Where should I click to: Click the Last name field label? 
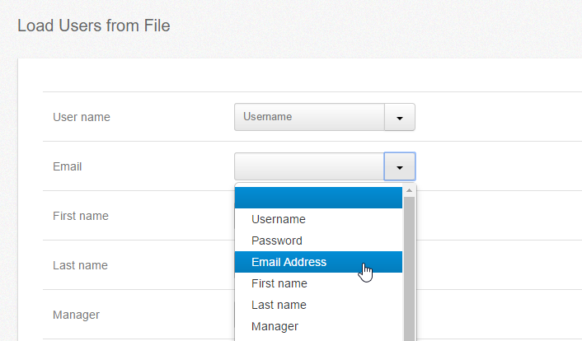(80, 265)
